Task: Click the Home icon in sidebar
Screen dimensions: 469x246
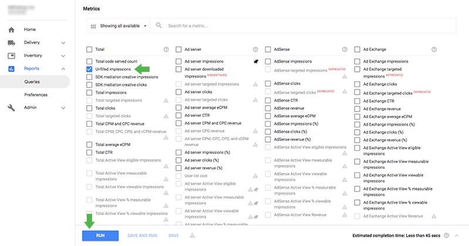Action: pos(11,29)
